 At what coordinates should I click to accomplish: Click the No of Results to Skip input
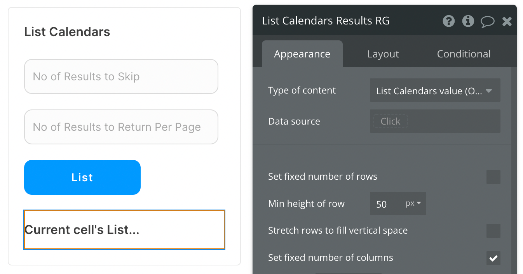pos(121,76)
